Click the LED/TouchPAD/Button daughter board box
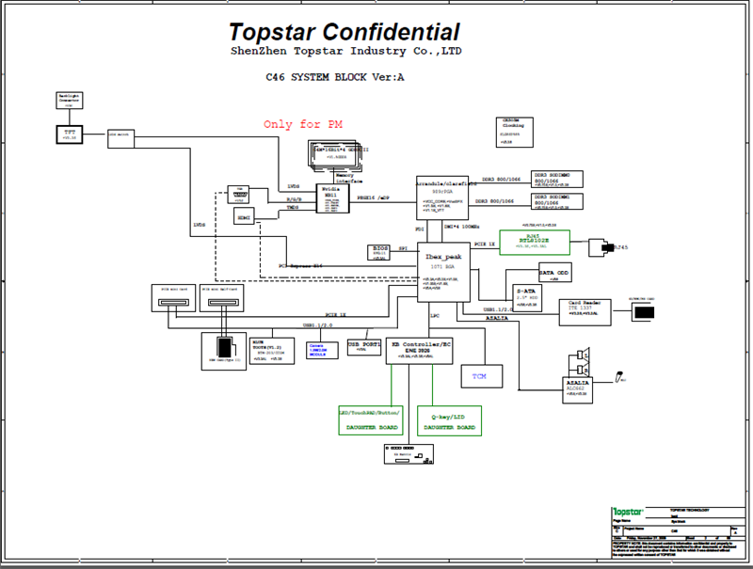Screen dimensions: 753x569 pyautogui.click(x=370, y=420)
